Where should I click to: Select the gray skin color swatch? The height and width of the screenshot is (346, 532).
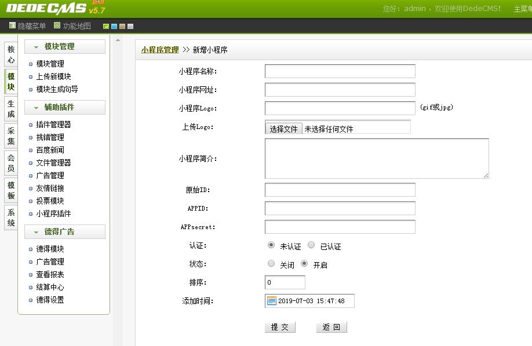point(130,26)
